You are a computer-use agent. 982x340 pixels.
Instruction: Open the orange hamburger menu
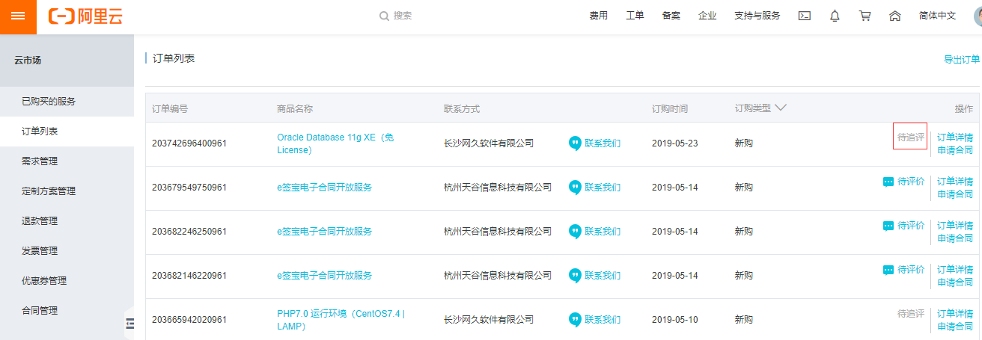(18, 16)
